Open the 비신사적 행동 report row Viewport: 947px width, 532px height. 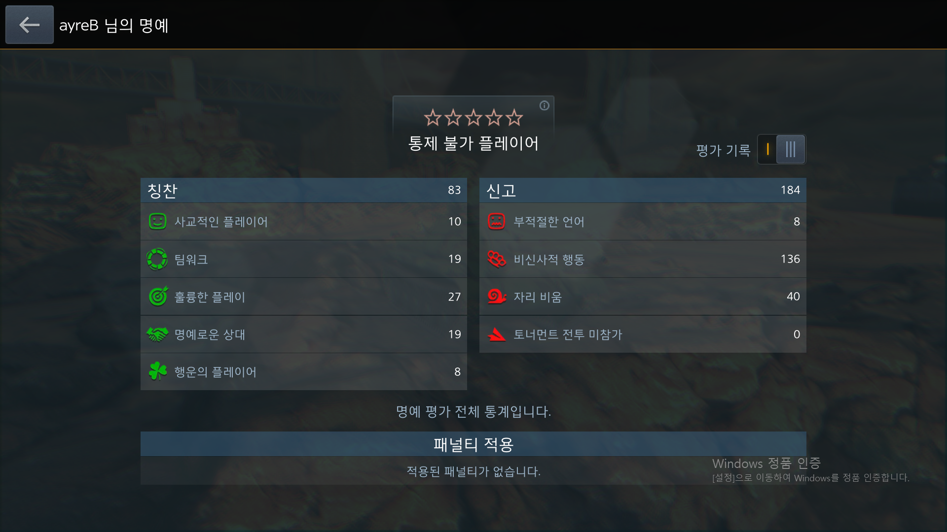643,259
